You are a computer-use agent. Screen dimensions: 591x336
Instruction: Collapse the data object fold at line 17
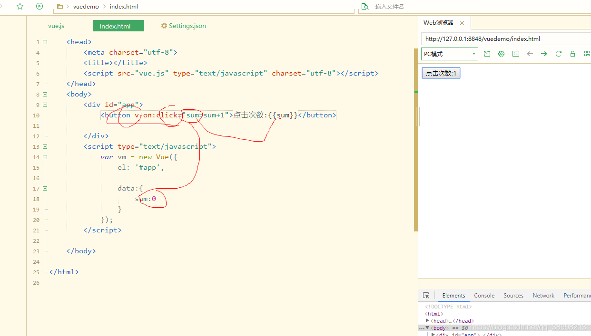(45, 188)
